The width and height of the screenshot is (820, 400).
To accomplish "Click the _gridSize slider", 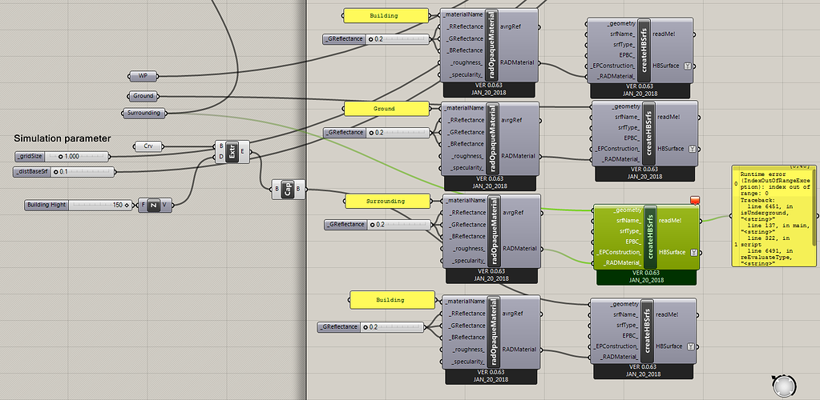I will (x=62, y=156).
